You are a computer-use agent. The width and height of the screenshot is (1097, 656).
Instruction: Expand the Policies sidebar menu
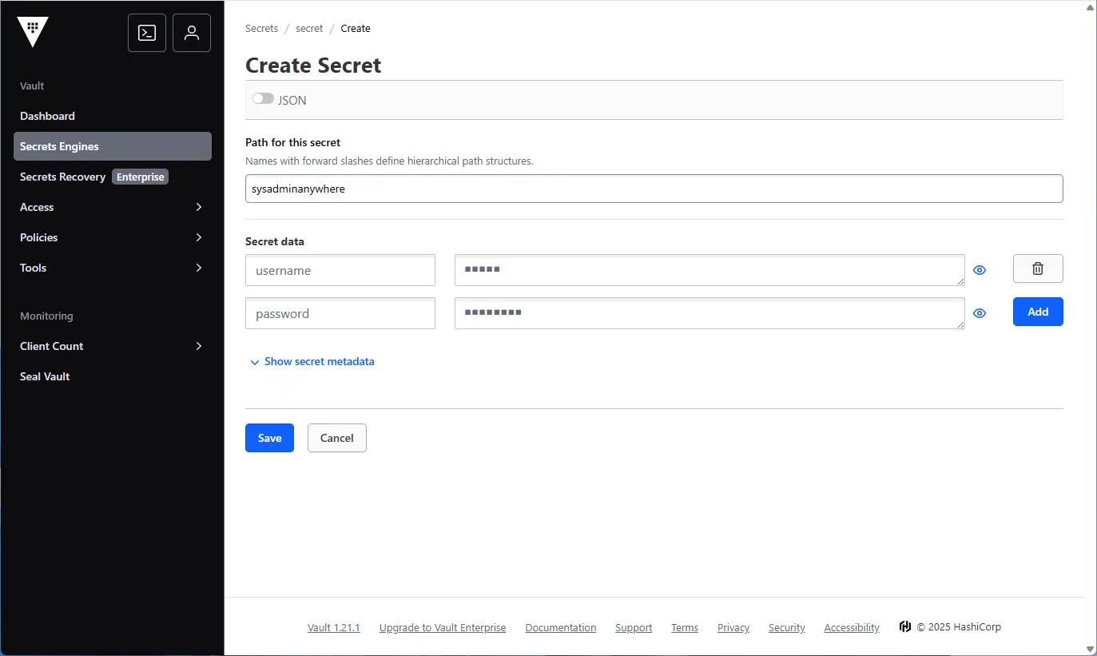click(x=112, y=237)
